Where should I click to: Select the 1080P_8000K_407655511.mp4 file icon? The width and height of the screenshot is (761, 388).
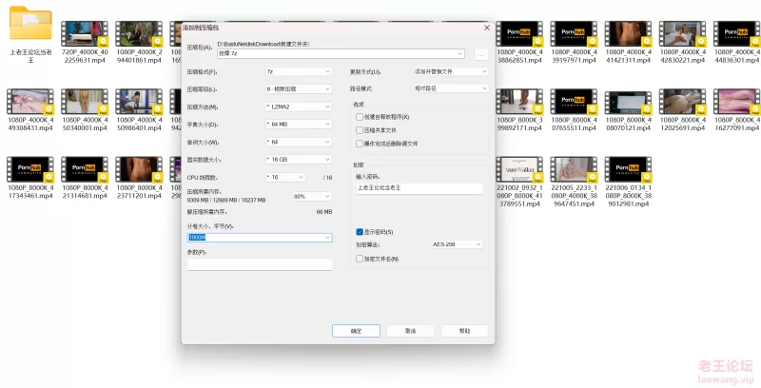[574, 102]
